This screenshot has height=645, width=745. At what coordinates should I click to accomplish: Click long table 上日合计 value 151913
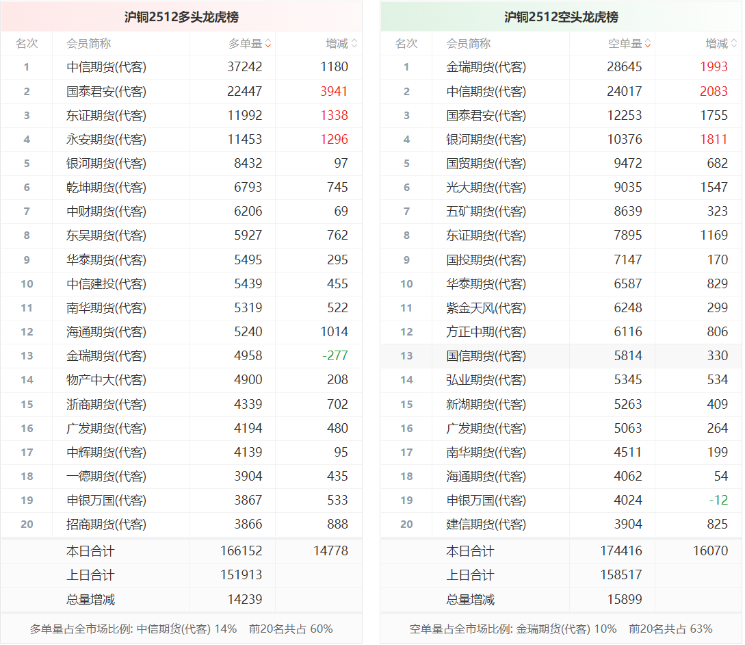coord(241,575)
